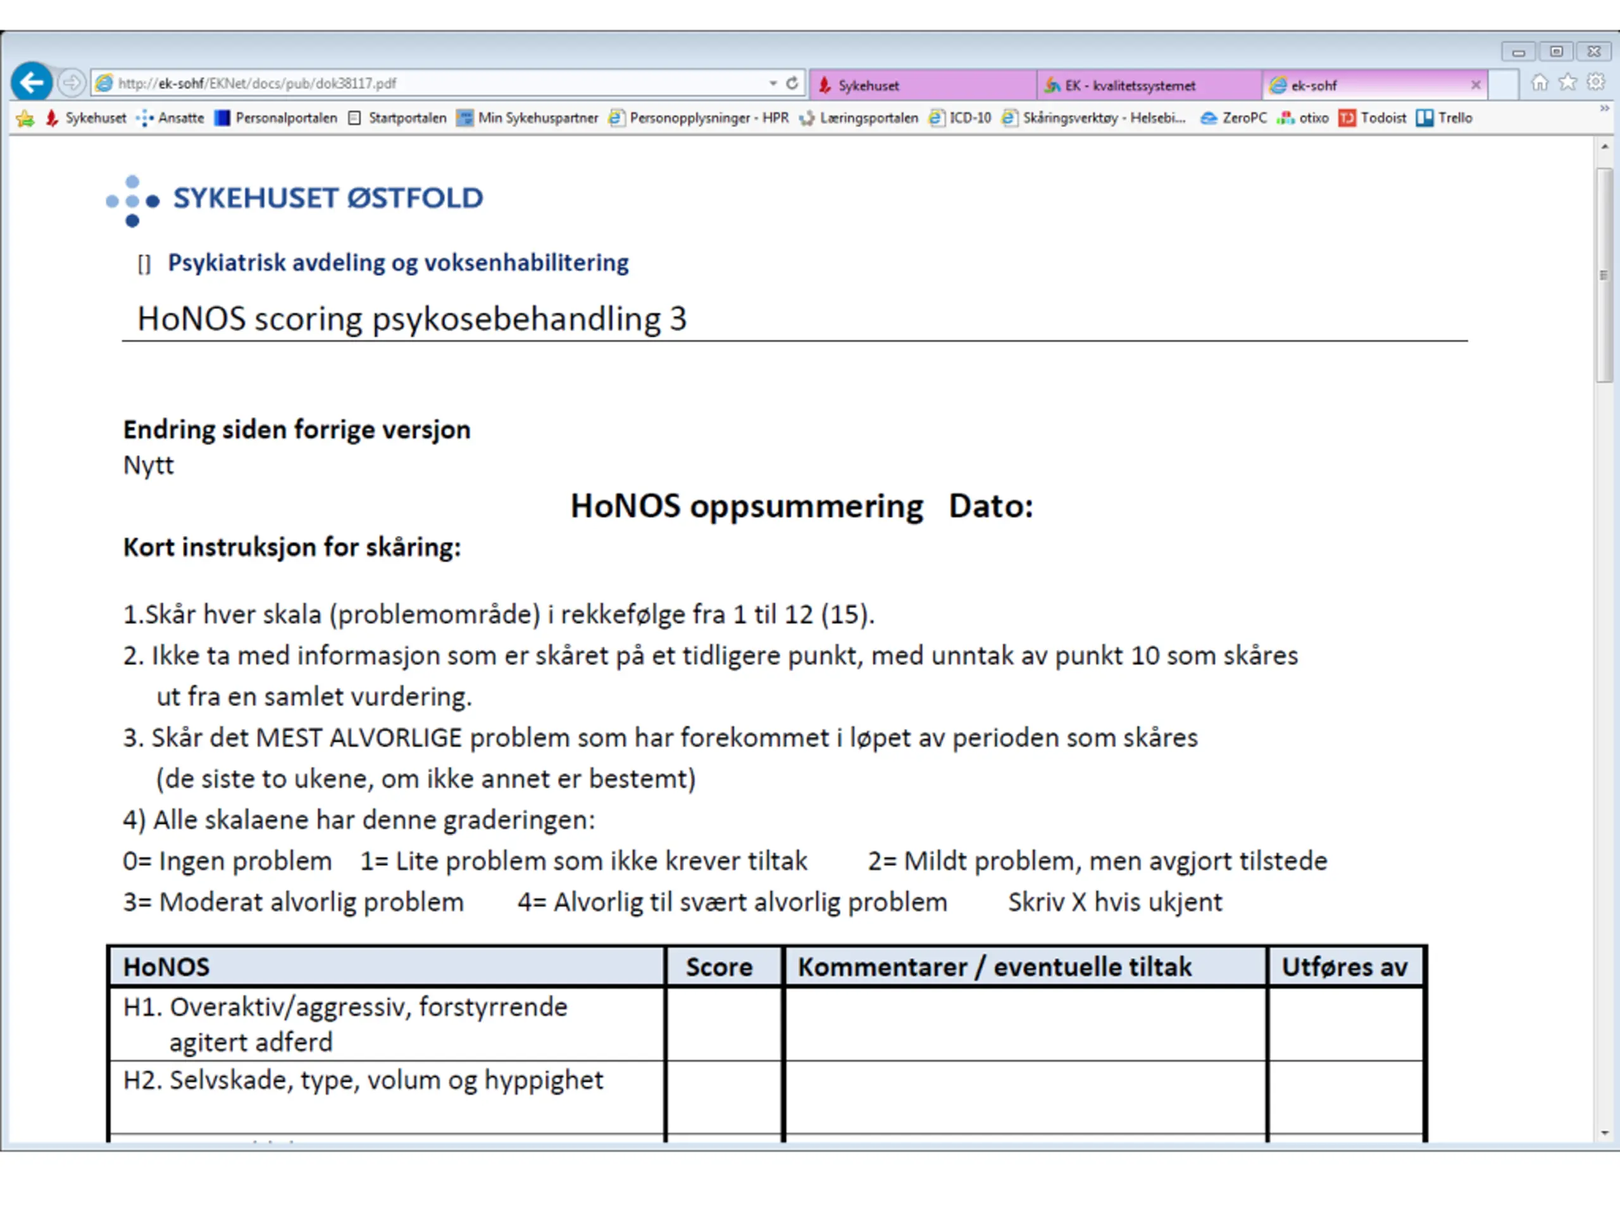Click the scrollbar down arrow

tap(1604, 1132)
